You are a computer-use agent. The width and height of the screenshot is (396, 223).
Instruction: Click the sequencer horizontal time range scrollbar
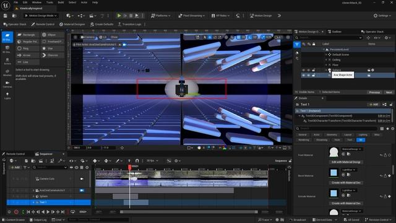[189, 212]
